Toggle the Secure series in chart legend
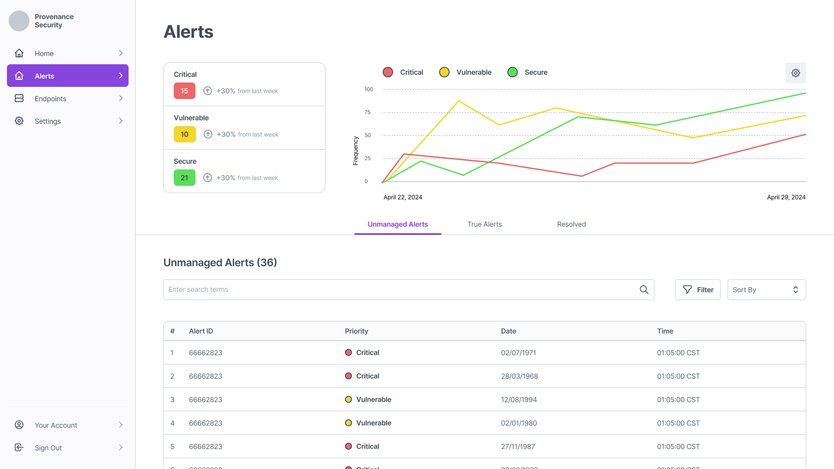Screen dimensions: 834x469 pyautogui.click(x=527, y=72)
